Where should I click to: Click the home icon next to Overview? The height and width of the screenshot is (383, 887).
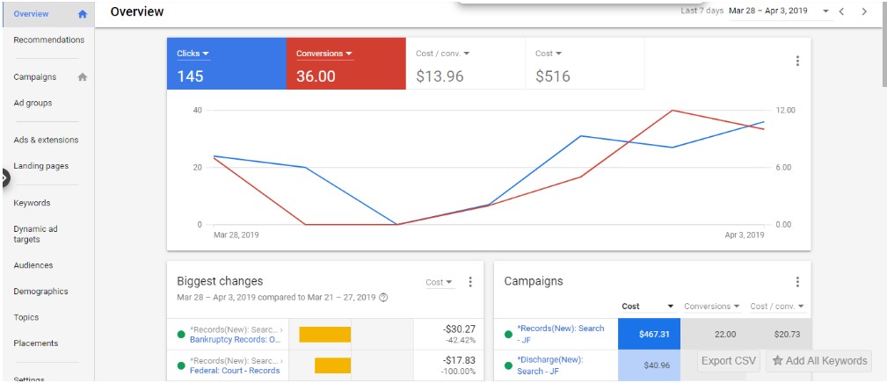(x=83, y=14)
